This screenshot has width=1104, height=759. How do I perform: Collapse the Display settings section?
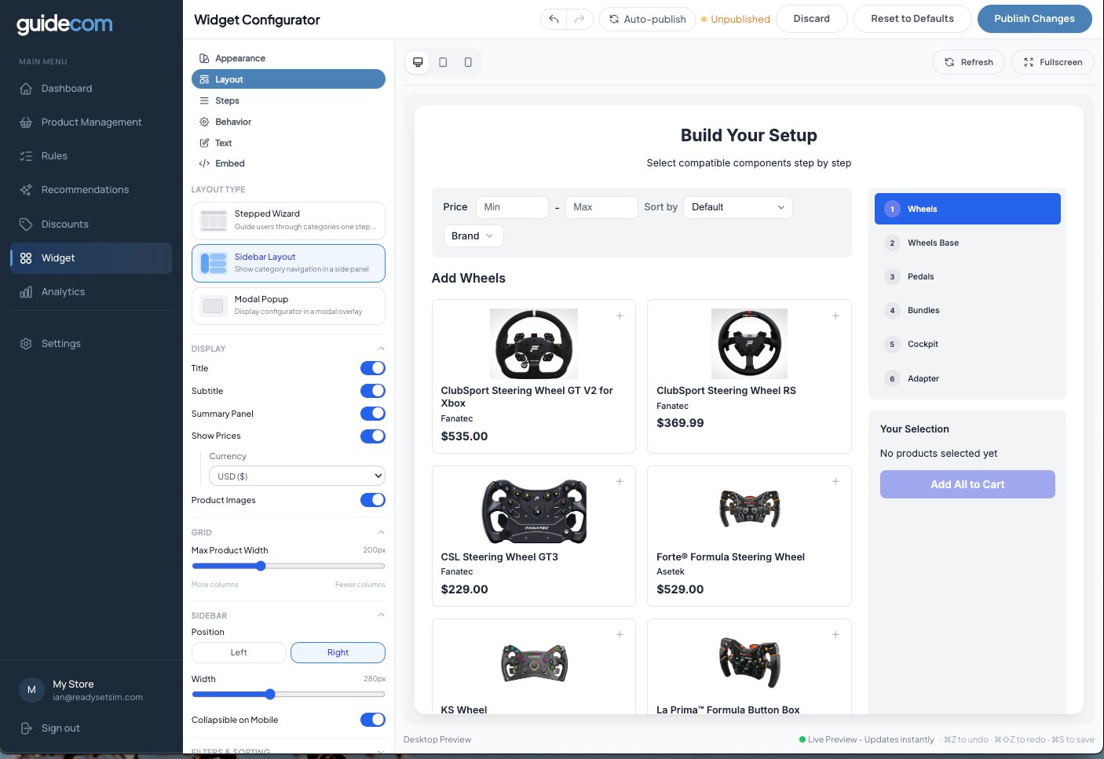coord(381,348)
